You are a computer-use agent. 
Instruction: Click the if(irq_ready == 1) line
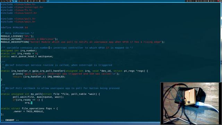[28, 100]
